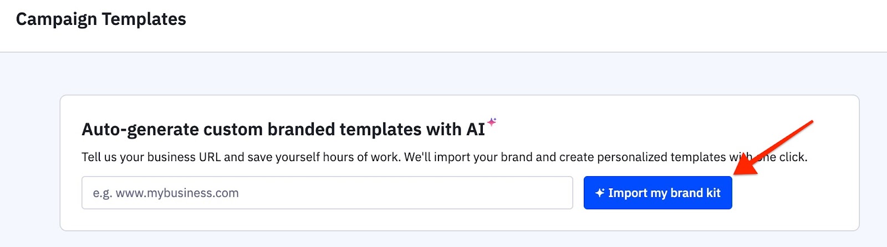Click the word 'Import' on the blue button

pos(628,193)
